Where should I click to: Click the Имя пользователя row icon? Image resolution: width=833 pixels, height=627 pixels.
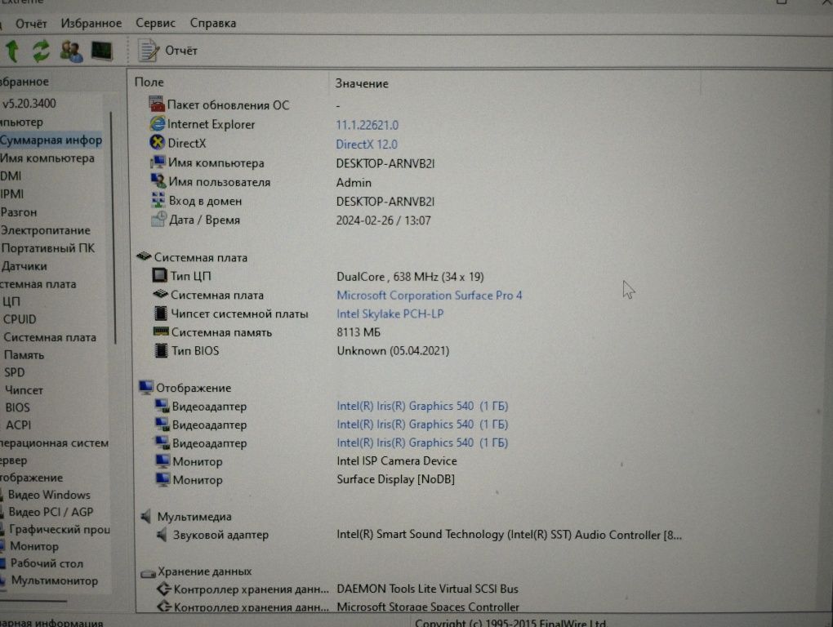158,180
